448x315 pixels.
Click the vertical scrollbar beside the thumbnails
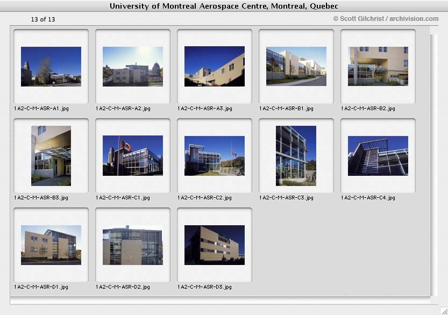click(433, 165)
